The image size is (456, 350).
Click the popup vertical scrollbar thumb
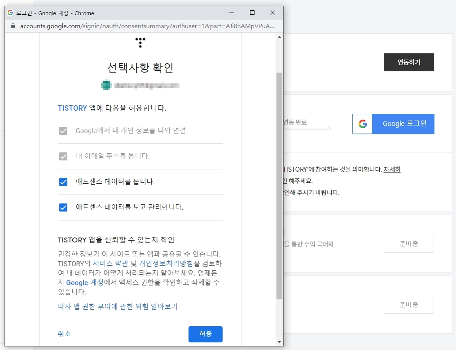(x=279, y=186)
